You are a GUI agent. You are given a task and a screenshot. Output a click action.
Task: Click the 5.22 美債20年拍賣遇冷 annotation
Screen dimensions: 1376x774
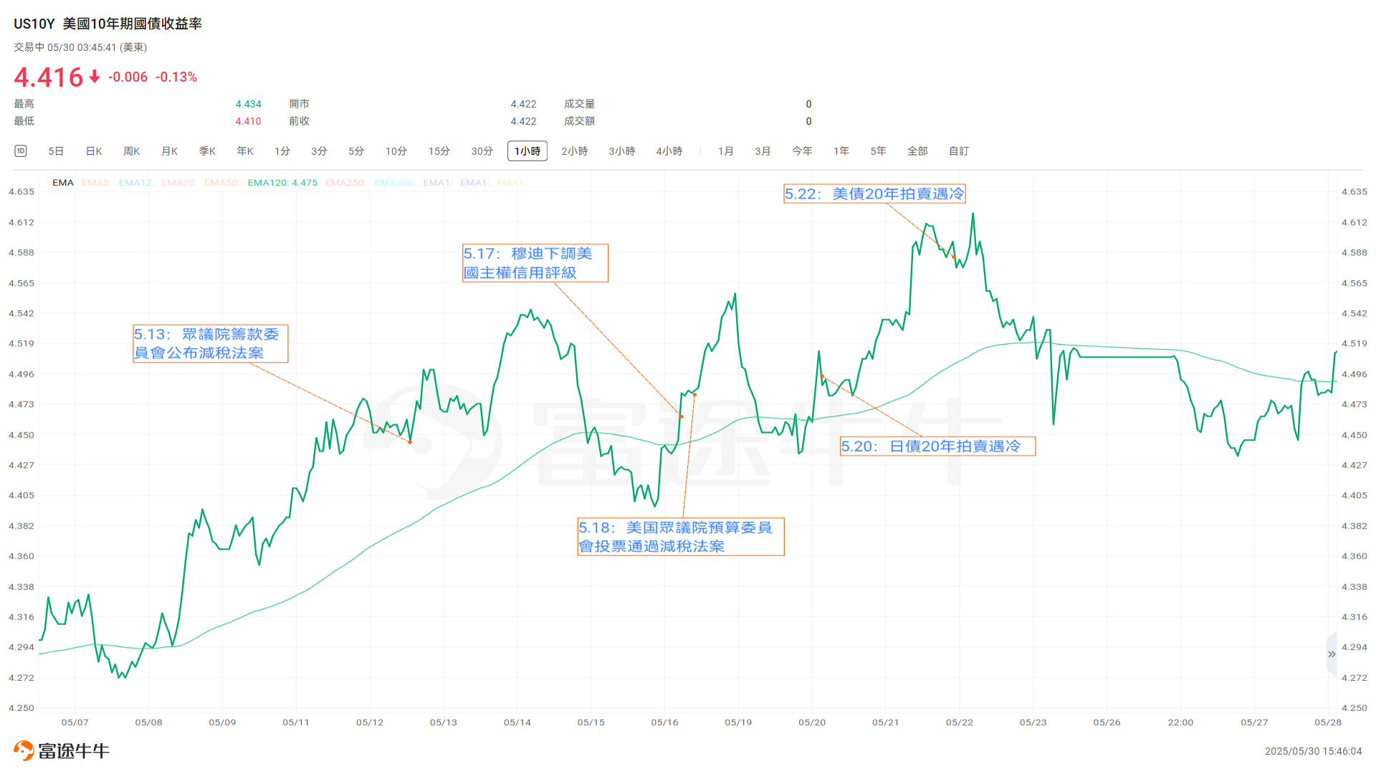pos(874,193)
